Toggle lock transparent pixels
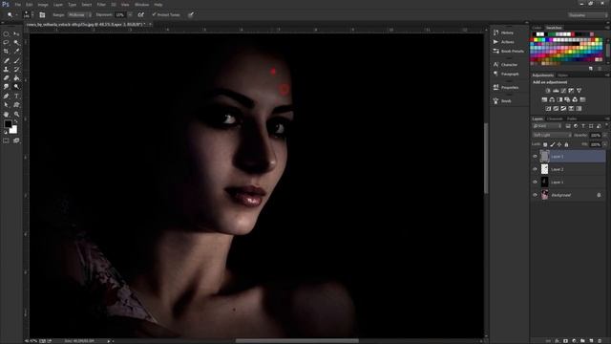 [x=545, y=144]
